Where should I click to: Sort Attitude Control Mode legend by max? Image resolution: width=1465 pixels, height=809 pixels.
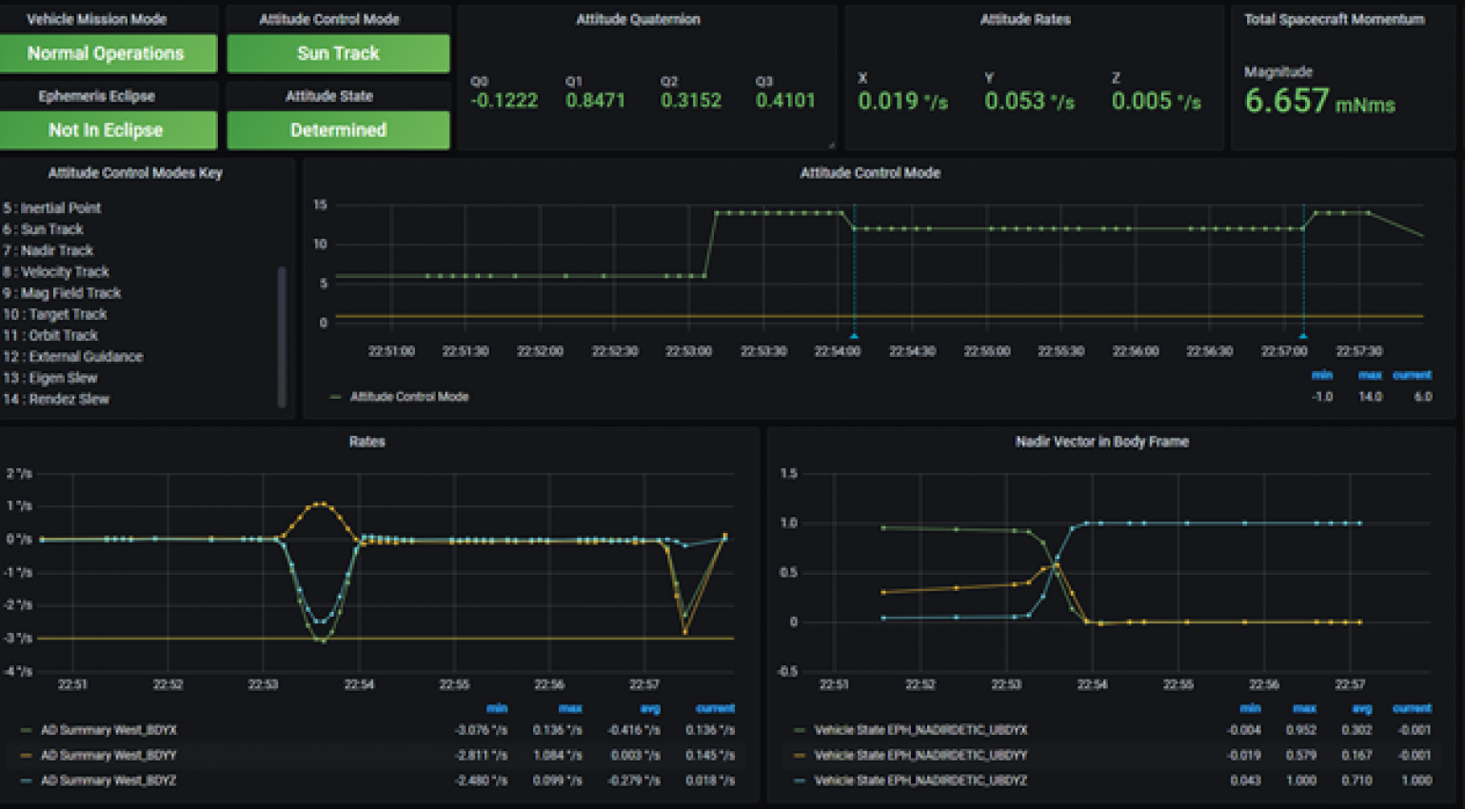click(1370, 376)
